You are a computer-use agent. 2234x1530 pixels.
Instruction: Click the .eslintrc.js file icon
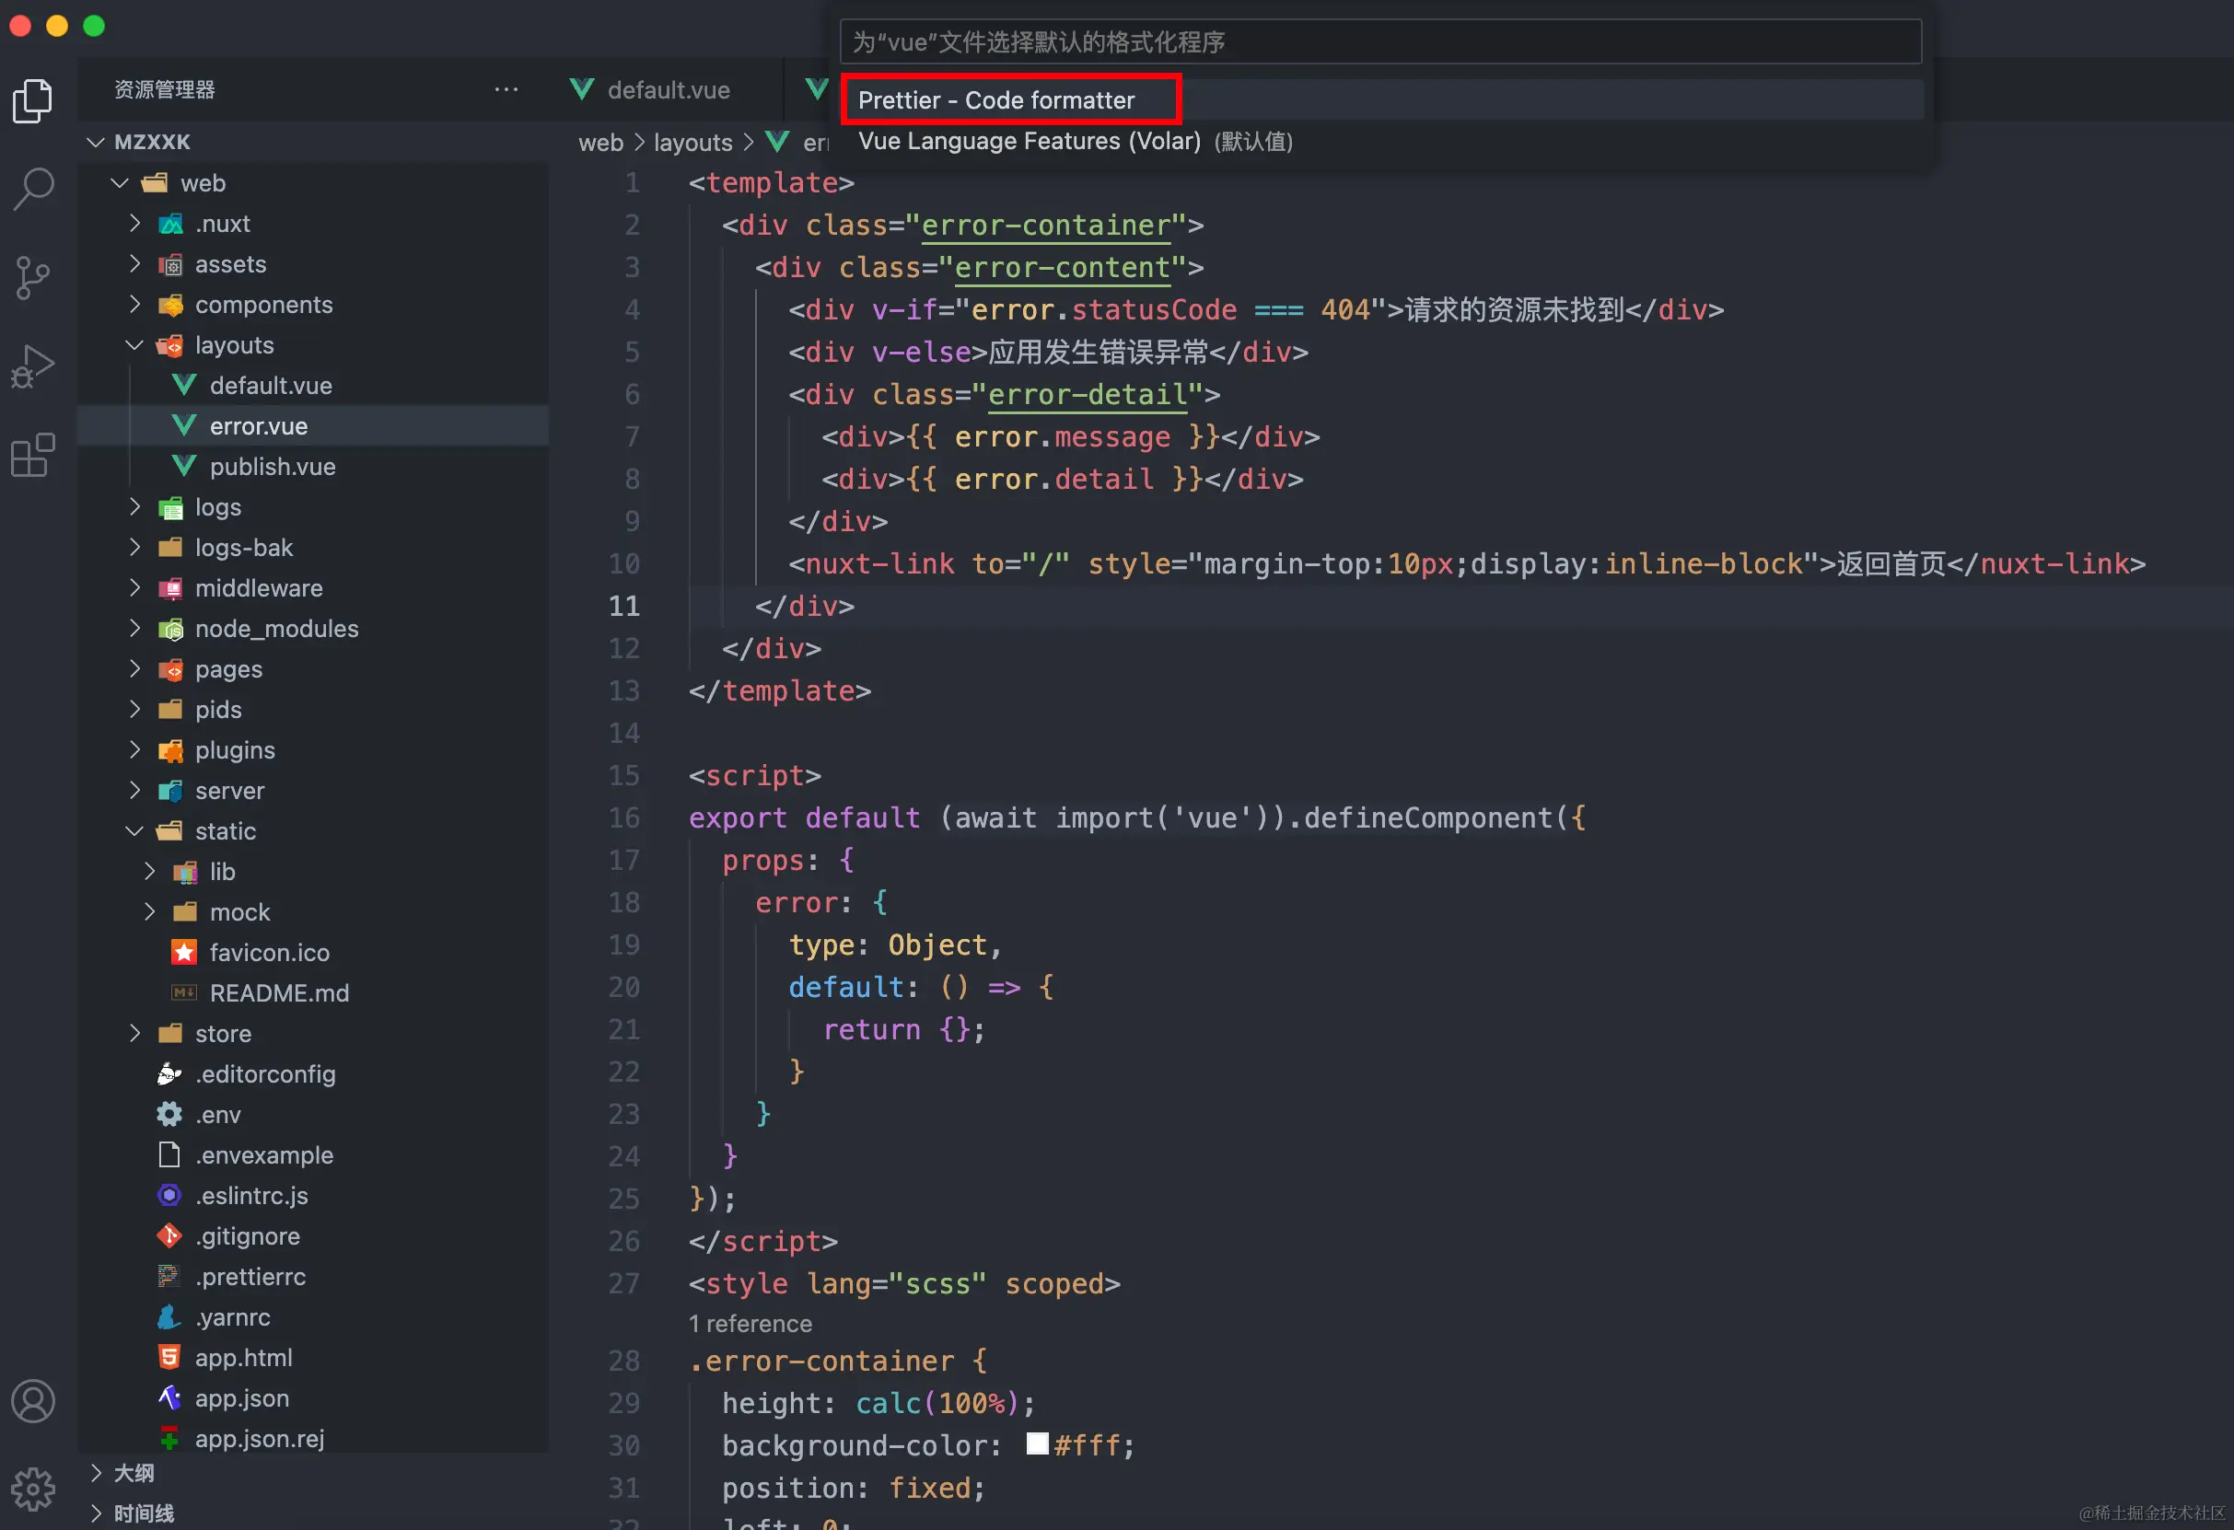tap(169, 1196)
